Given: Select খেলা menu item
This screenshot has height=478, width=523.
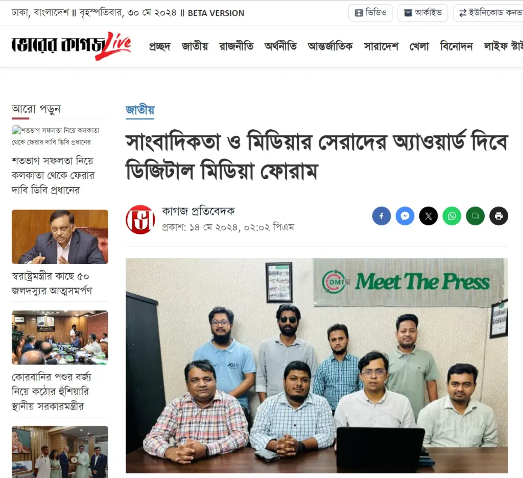Looking at the screenshot, I should pyautogui.click(x=419, y=46).
